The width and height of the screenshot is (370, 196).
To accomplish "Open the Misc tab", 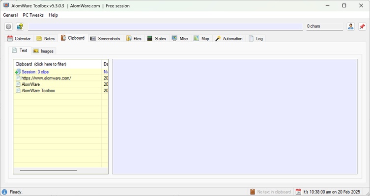I will point(180,39).
